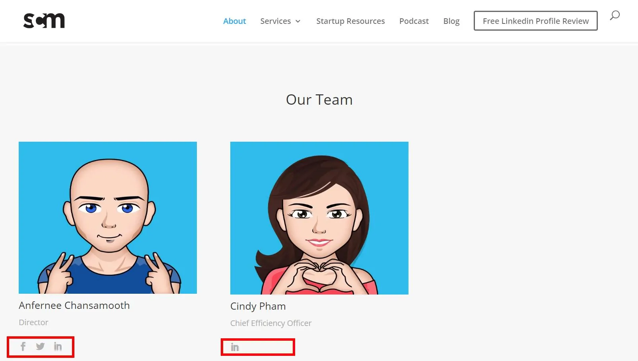Click the name Anfernee Chansamooth
The width and height of the screenshot is (638, 361).
pyautogui.click(x=74, y=305)
